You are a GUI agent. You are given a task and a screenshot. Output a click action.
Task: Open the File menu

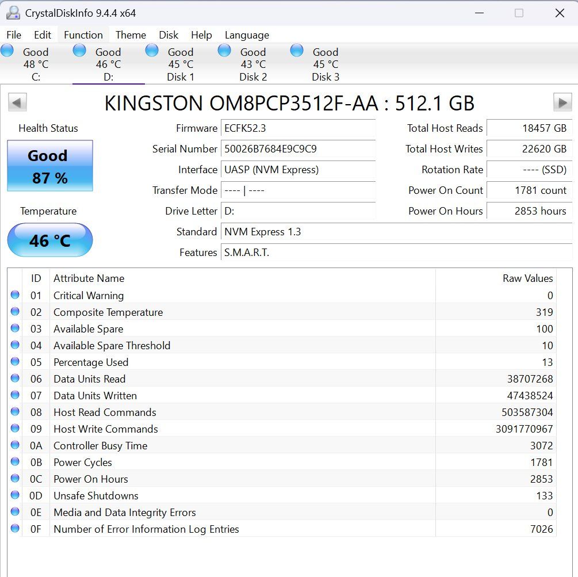[x=14, y=35]
